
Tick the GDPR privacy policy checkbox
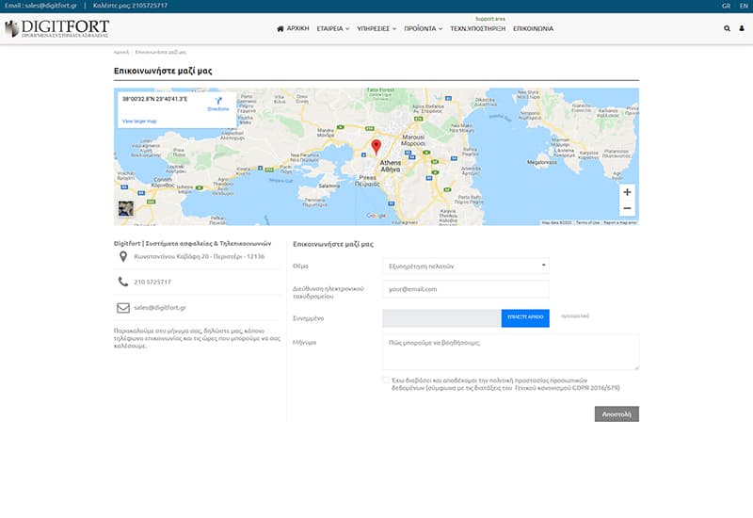pos(385,380)
